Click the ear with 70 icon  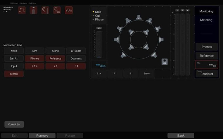[x=57, y=10]
